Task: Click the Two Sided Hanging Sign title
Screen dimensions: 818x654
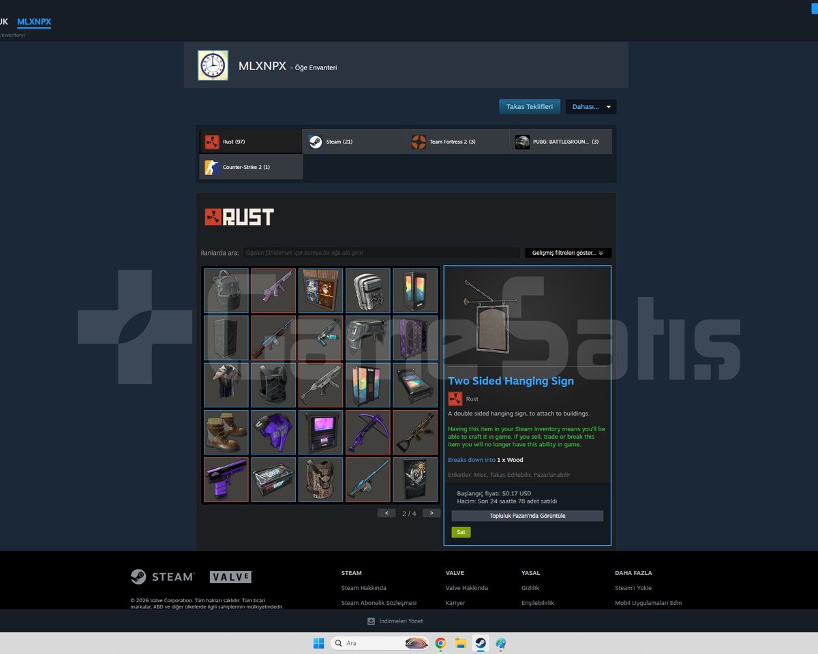Action: pyautogui.click(x=511, y=381)
